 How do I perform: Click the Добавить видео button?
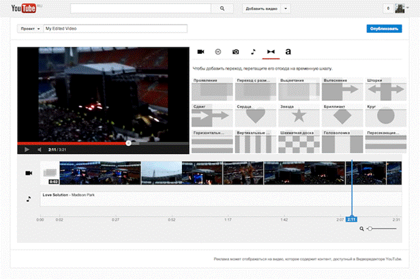pos(261,9)
